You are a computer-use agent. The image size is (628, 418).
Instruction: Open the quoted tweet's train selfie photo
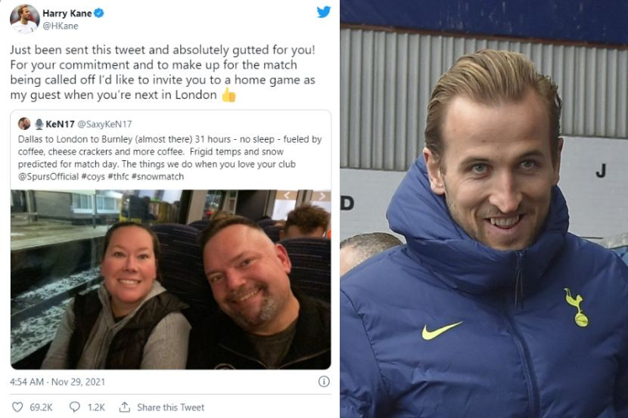coord(170,279)
